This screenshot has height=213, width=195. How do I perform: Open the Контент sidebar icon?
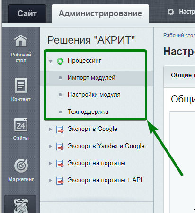click(x=21, y=85)
